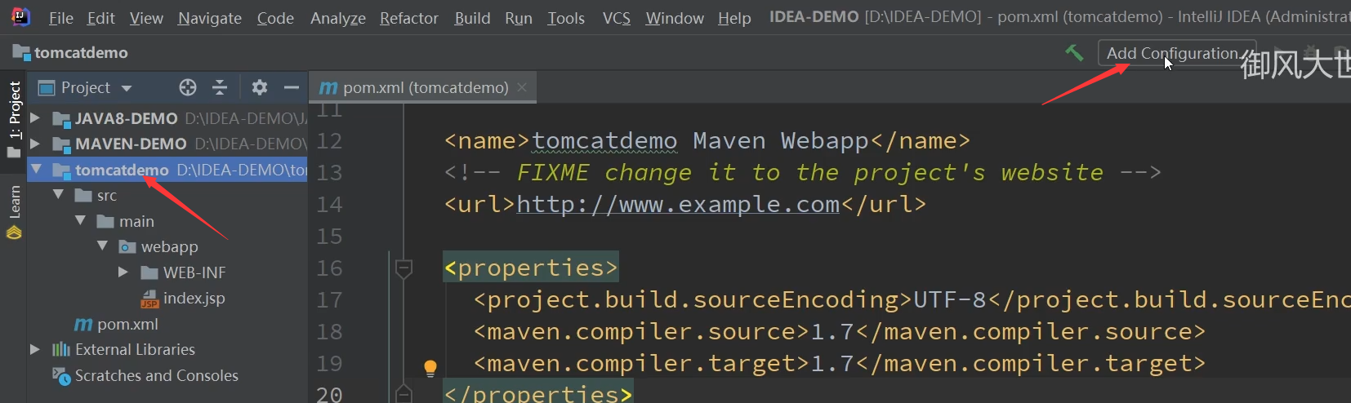Click the index.jsp JSP file icon
This screenshot has width=1351, height=403.
click(x=149, y=299)
